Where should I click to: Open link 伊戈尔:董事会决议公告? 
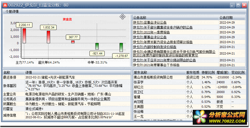tap(150, 37)
